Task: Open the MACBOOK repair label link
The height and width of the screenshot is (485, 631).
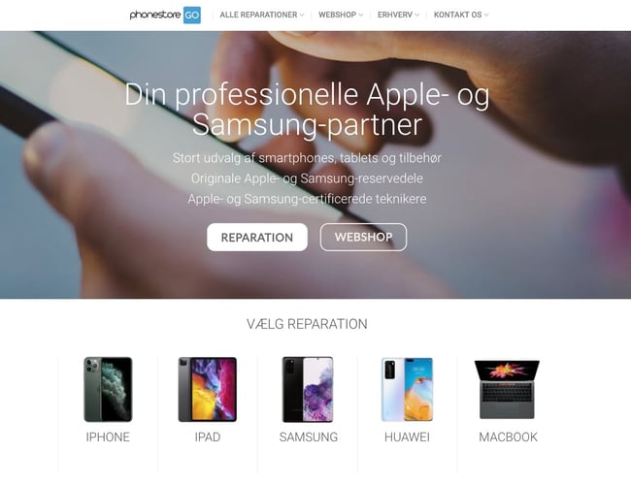Action: click(508, 437)
